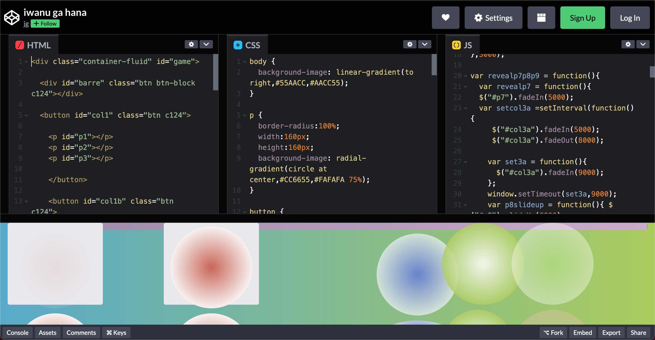The image size is (655, 340).
Task: Fold JS line 20 revealp7p8p9 function
Action: pos(465,76)
